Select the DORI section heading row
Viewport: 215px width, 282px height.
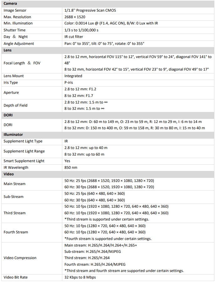pos(8,115)
